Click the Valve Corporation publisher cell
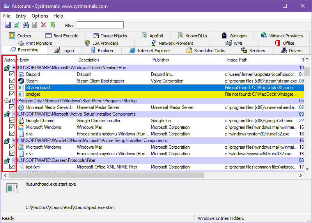Screen dimensions: 312x223 (x=167, y=81)
